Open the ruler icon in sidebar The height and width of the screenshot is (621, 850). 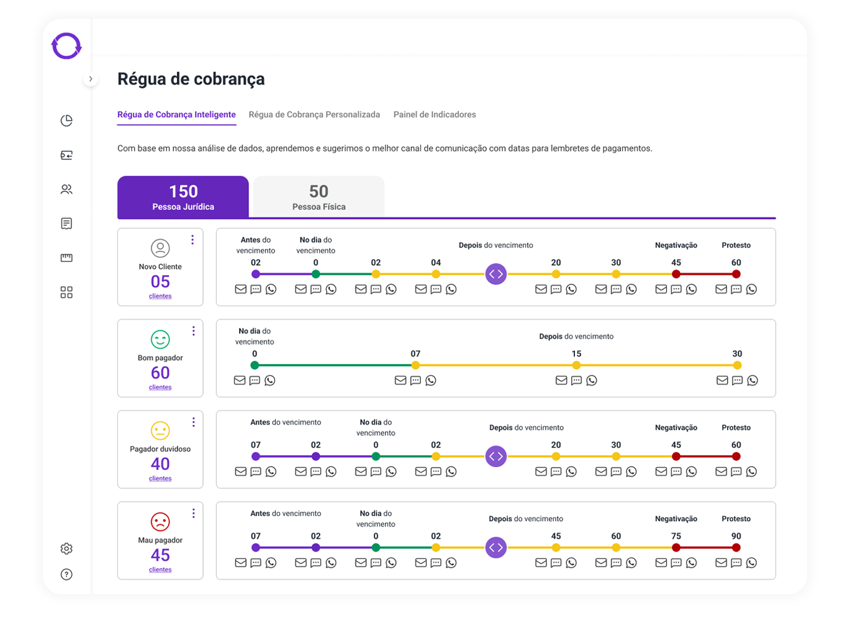click(x=66, y=258)
